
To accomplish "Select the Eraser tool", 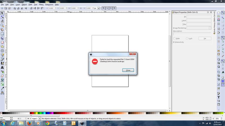I will coord(2,76).
